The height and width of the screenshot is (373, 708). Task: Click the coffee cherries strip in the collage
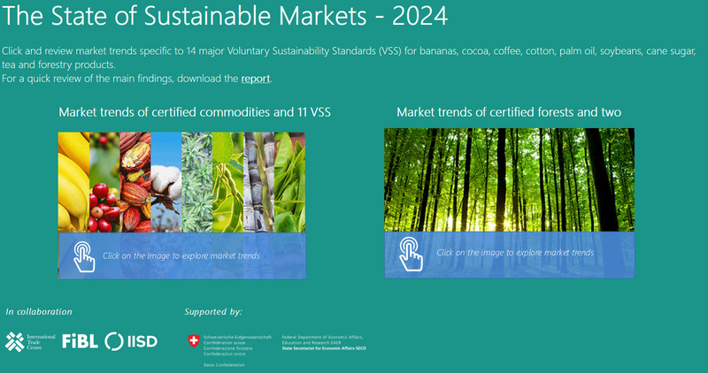[x=104, y=182]
